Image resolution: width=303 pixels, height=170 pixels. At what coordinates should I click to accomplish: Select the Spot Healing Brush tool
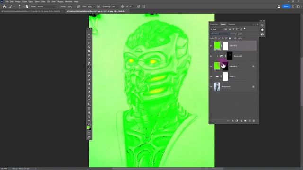89,63
